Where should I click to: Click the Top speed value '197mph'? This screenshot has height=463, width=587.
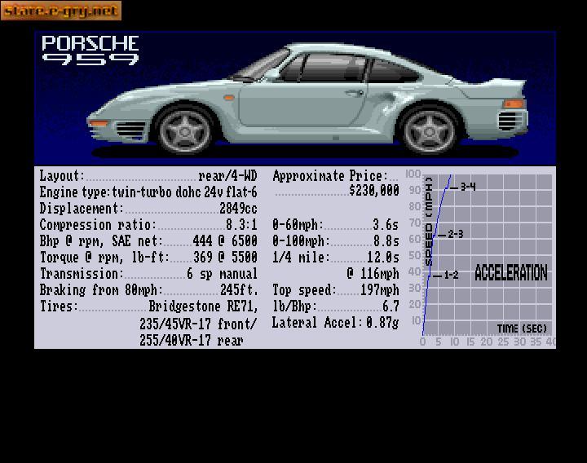click(380, 290)
